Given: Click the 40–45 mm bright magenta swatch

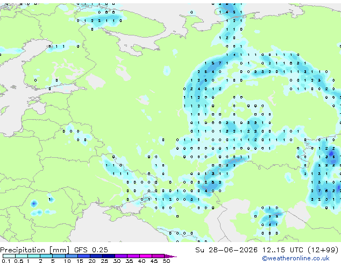Looking at the screenshot, I should pyautogui.click(x=146, y=256).
